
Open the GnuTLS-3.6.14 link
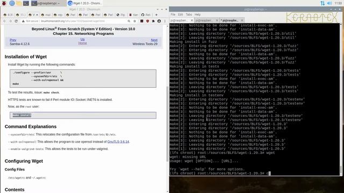pos(118,142)
